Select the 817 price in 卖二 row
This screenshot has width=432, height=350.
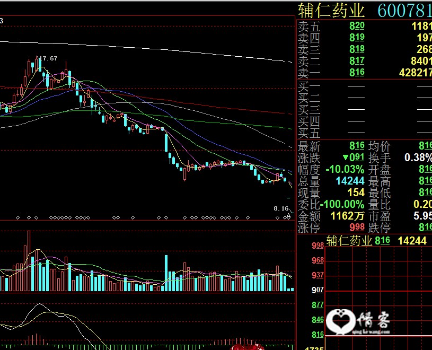pyautogui.click(x=357, y=60)
